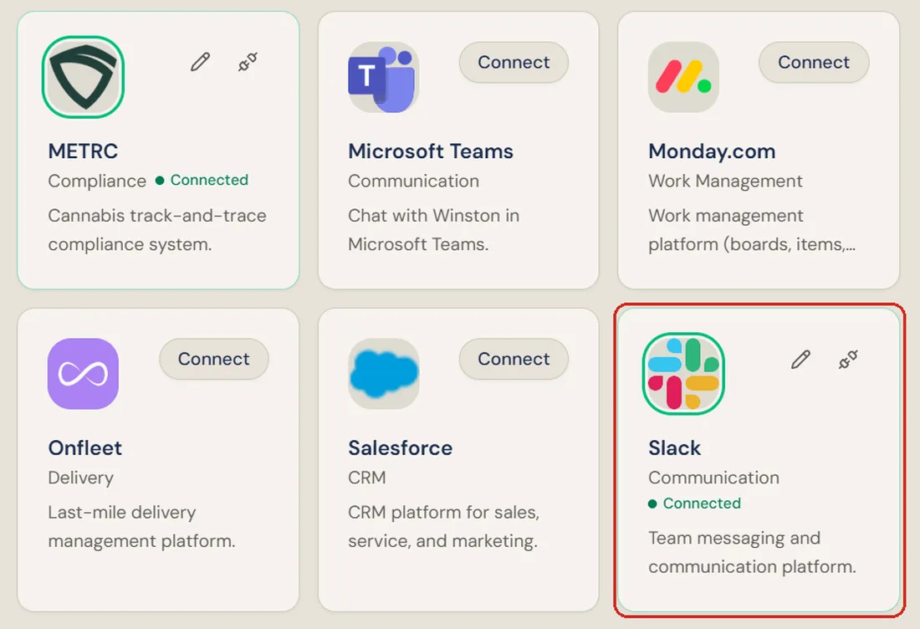
Task: Click 'Chat with Winston in Microsoft Teams.' text
Action: coord(433,230)
